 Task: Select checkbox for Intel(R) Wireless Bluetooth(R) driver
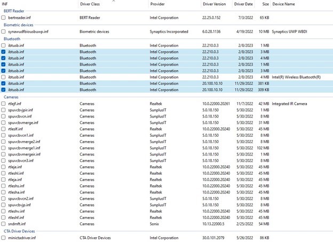tap(4, 77)
